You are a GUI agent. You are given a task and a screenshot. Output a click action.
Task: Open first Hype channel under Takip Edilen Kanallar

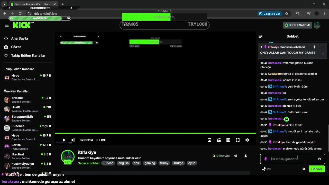pyautogui.click(x=27, y=77)
